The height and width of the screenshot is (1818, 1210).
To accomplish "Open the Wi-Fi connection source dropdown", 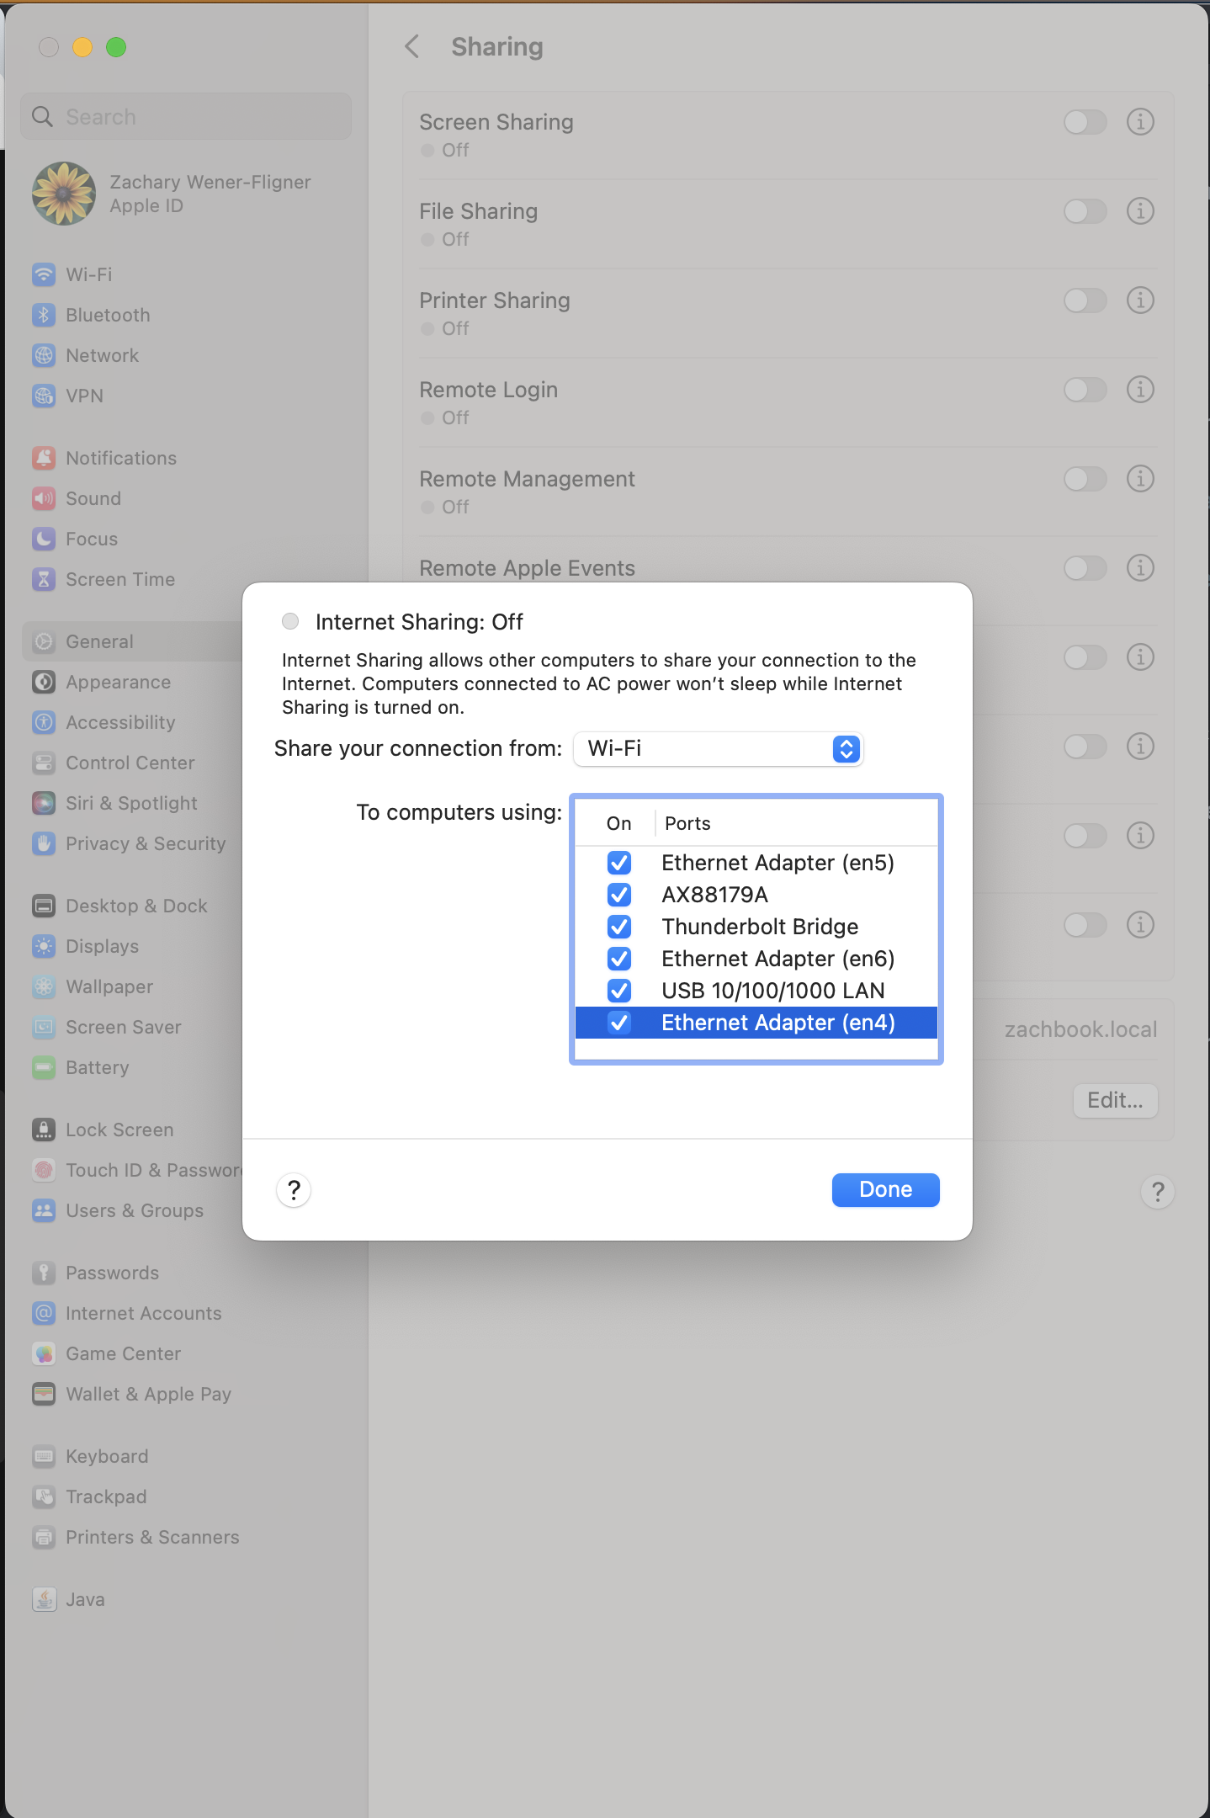I will click(718, 748).
